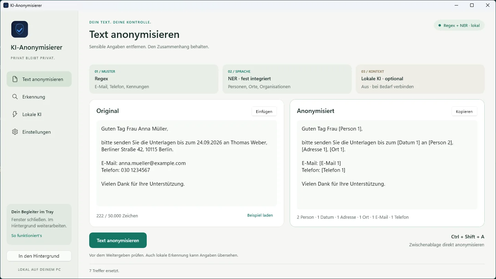Click the Einfügen button in Original panel
The width and height of the screenshot is (496, 279).
[264, 111]
